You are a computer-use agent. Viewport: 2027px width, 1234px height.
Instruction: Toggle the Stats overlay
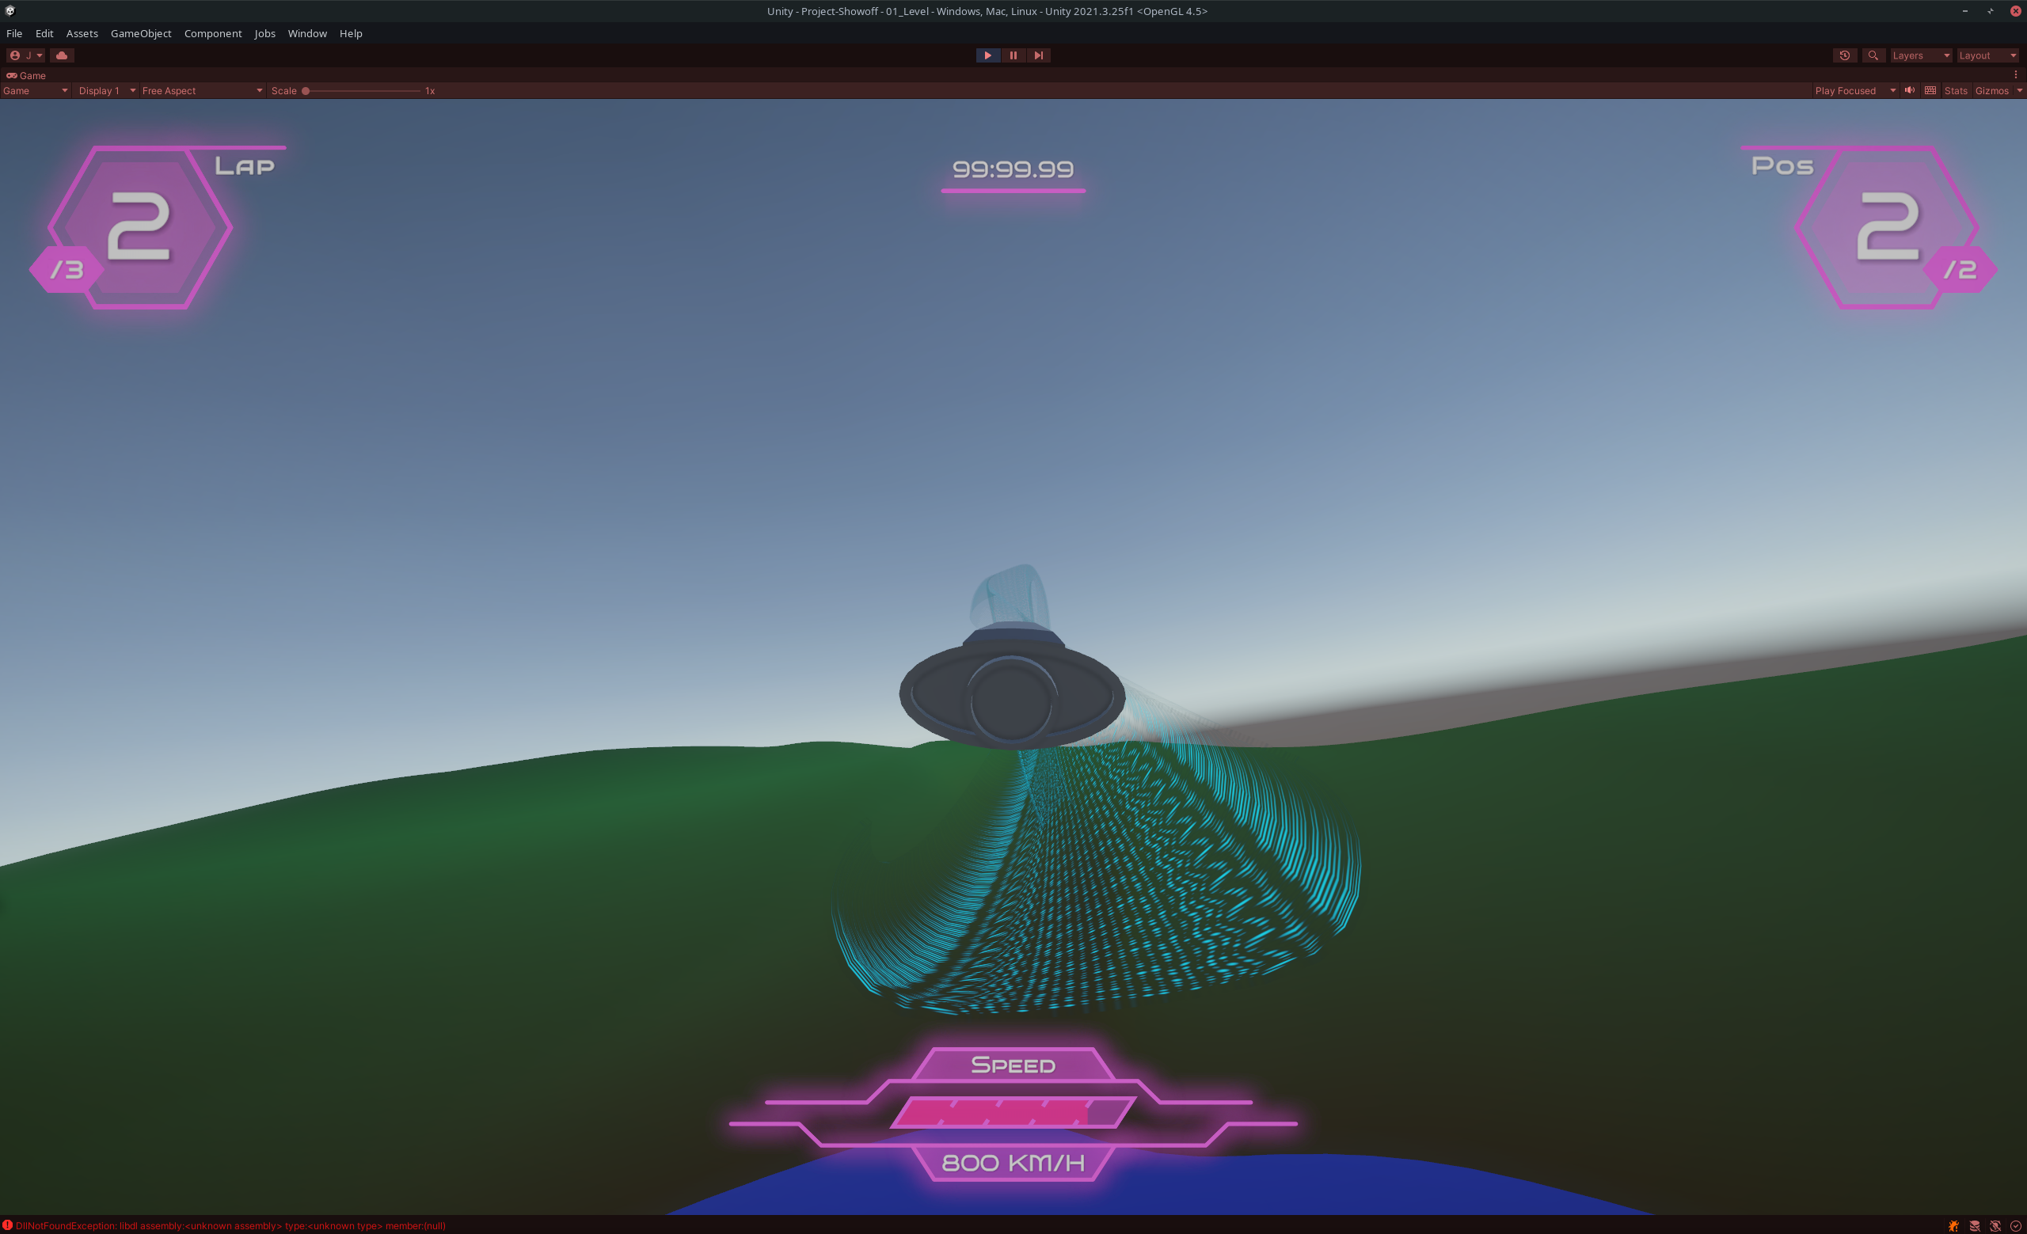1956,90
